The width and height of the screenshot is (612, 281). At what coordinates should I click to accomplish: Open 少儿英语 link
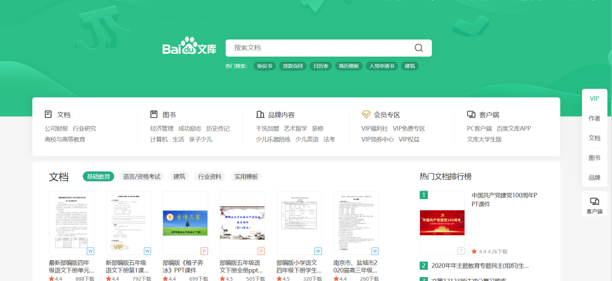click(x=307, y=139)
